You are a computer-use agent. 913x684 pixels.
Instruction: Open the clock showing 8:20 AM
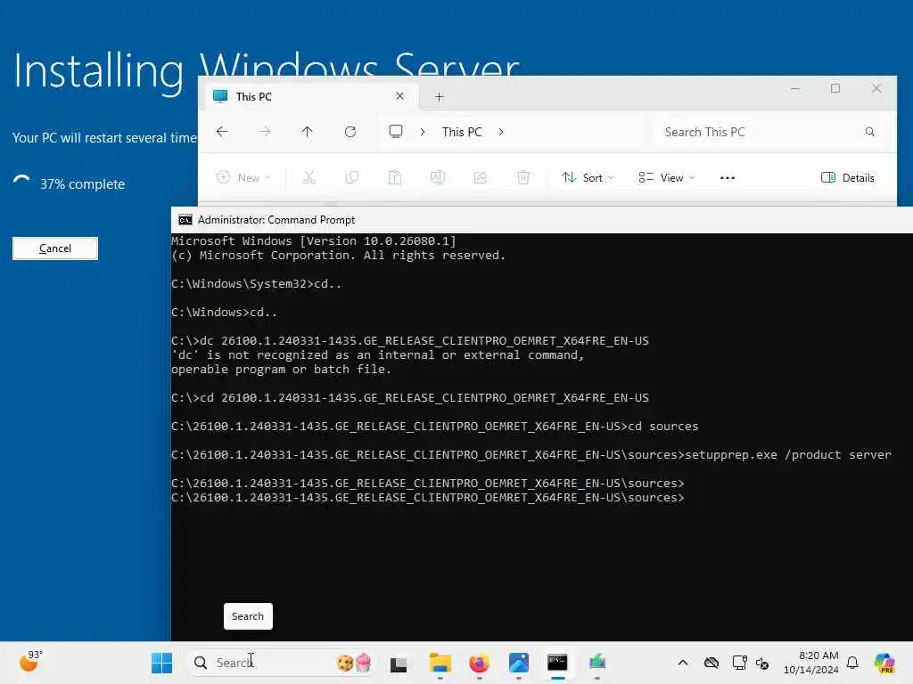click(811, 663)
